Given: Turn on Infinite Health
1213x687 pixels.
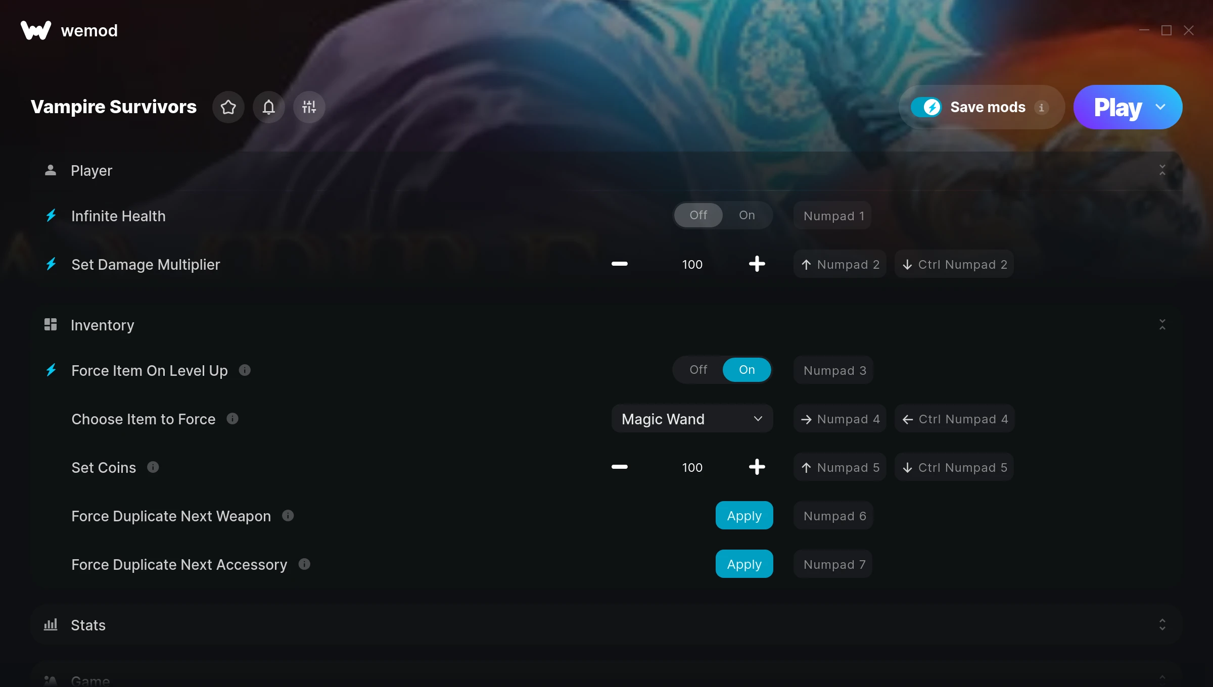Looking at the screenshot, I should point(747,215).
